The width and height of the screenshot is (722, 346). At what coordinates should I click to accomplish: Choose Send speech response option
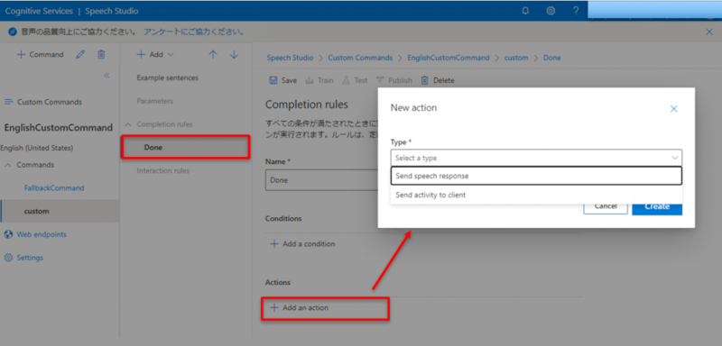click(x=536, y=176)
